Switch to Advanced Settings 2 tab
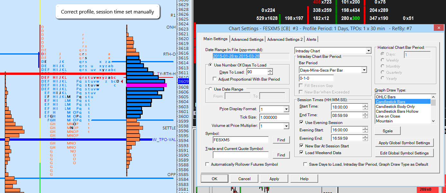 (x=285, y=39)
